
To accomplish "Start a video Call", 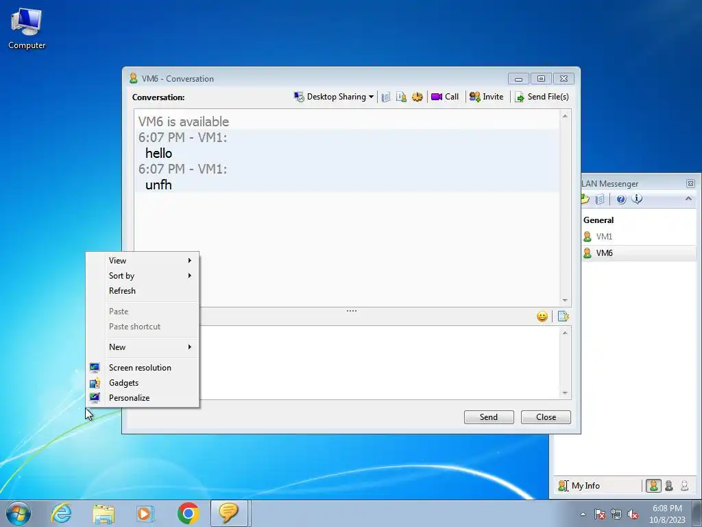I will tap(444, 97).
